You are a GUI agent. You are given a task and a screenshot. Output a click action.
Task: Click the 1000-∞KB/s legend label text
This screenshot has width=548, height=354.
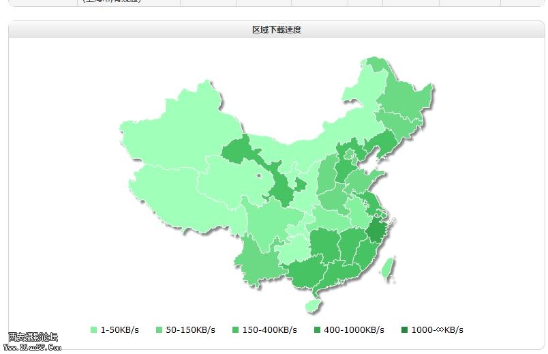[438, 330]
